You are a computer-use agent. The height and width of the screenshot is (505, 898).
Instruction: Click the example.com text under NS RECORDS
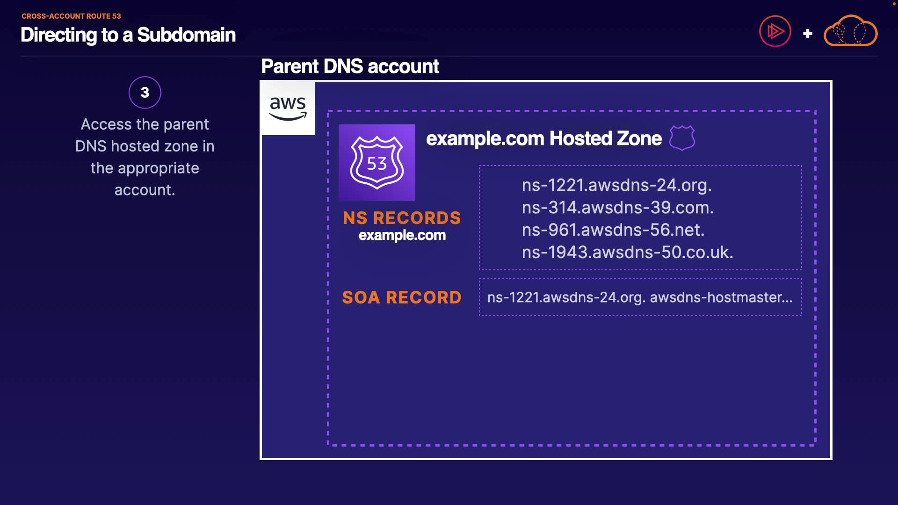(402, 235)
